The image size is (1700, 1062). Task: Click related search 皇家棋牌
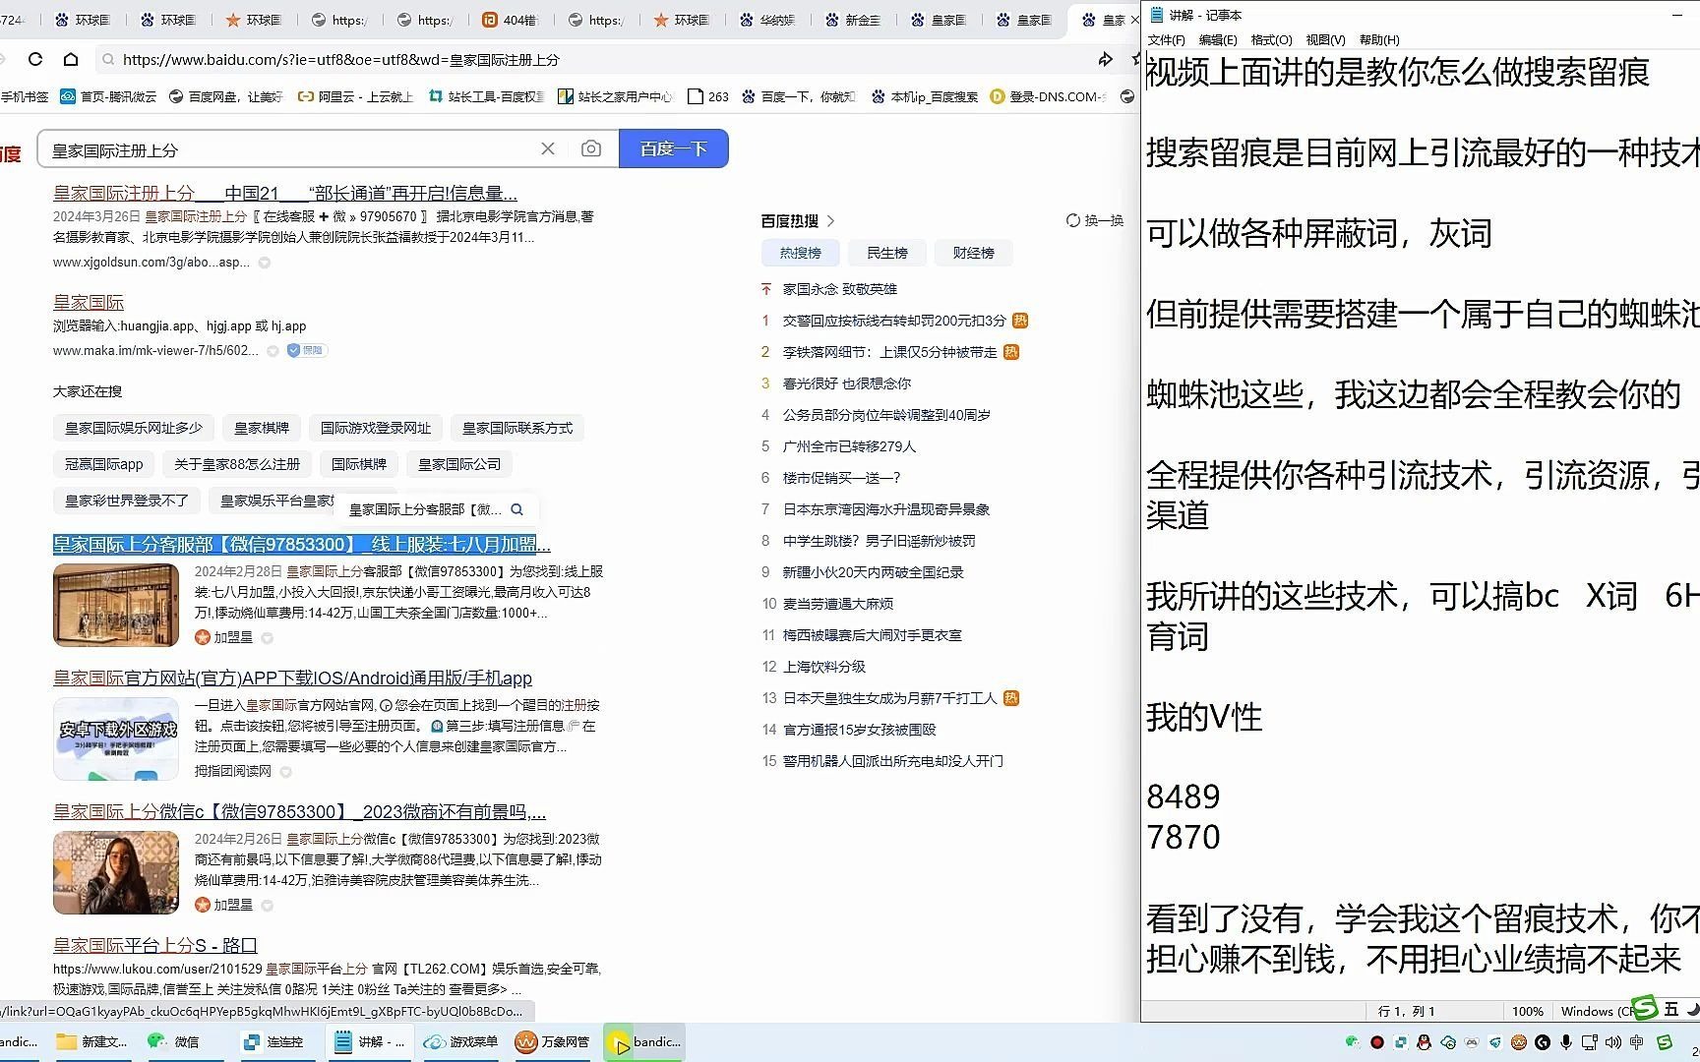pos(262,428)
